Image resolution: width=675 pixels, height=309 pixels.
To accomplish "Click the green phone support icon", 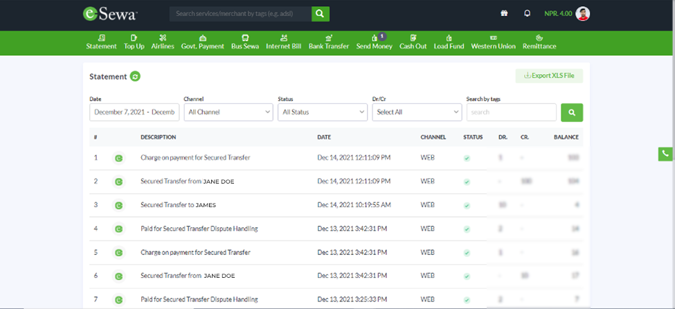I will coord(665,154).
